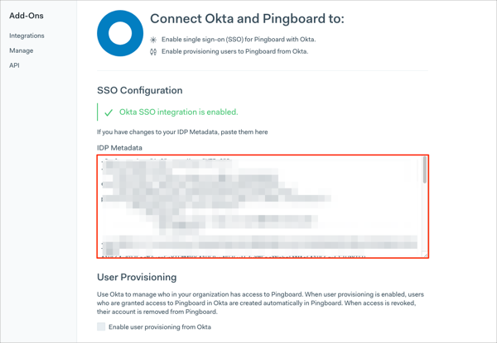Click "Enable user provisioning from Okta" label text
Screen dimensions: 497x343
point(160,327)
